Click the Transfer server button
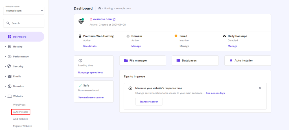 (x=149, y=102)
